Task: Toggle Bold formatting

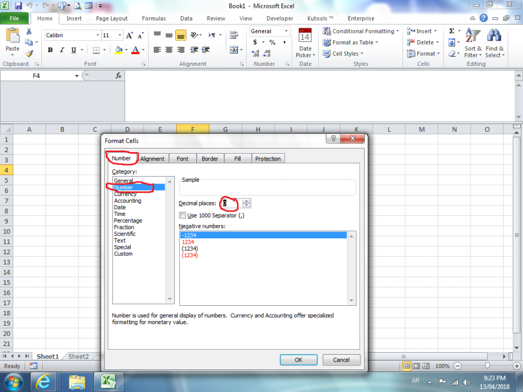Action: click(50, 50)
